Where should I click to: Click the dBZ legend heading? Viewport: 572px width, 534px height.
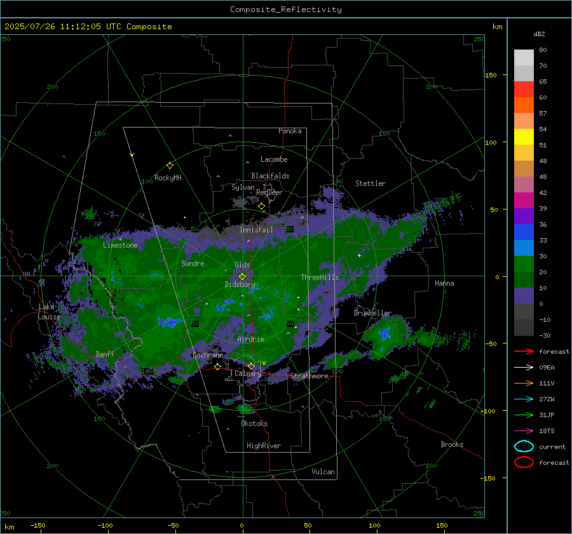coord(539,34)
